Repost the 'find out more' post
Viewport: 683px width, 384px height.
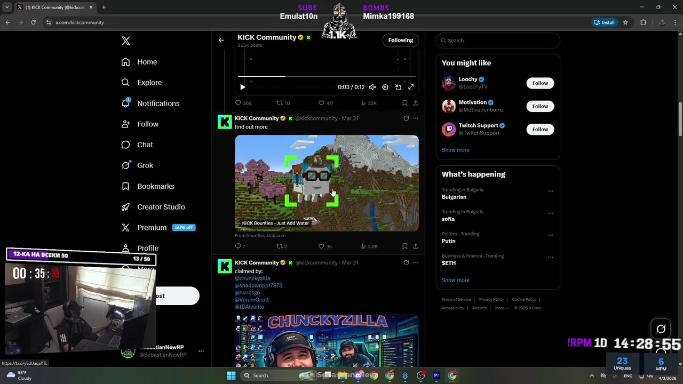pos(281,246)
